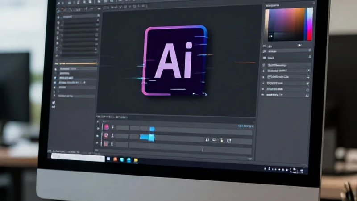
Task: Click the white taskbar search box
Action: 78,157
